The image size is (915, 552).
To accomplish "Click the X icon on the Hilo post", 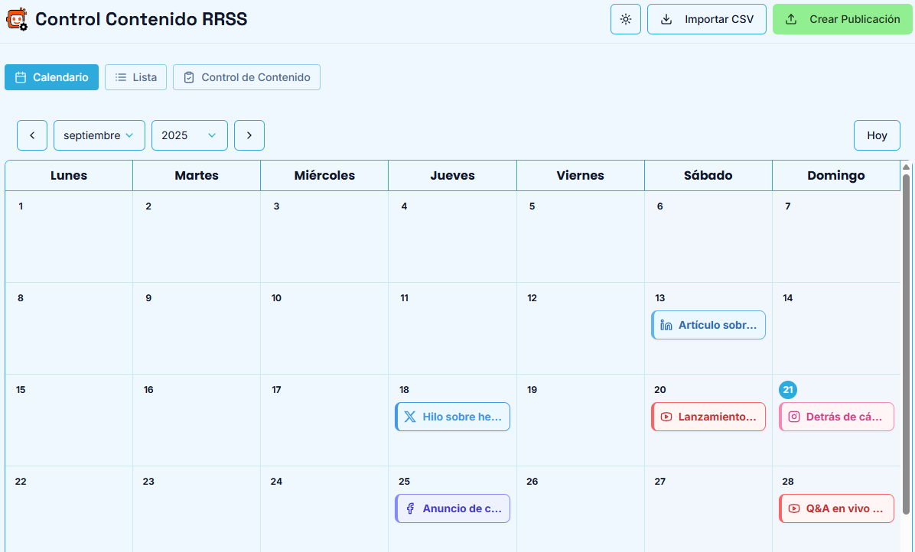I will (x=410, y=417).
